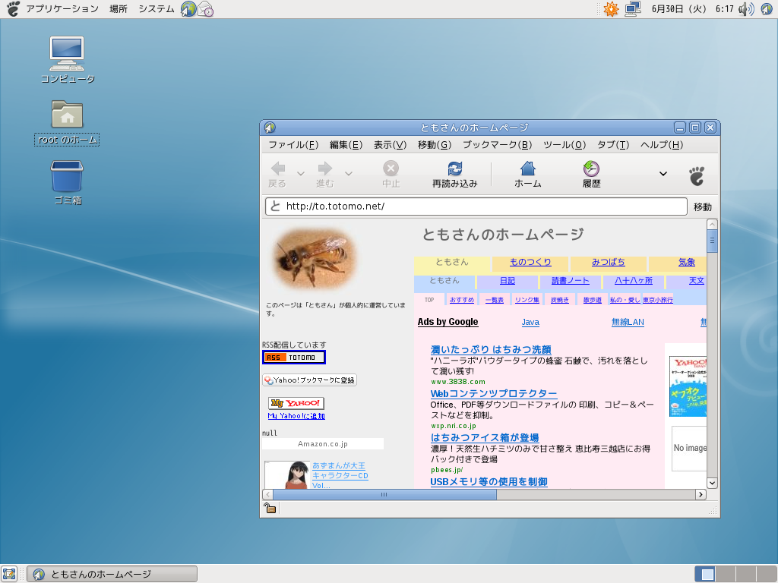
Task: Click the update notification icon in top panel
Action: point(611,9)
